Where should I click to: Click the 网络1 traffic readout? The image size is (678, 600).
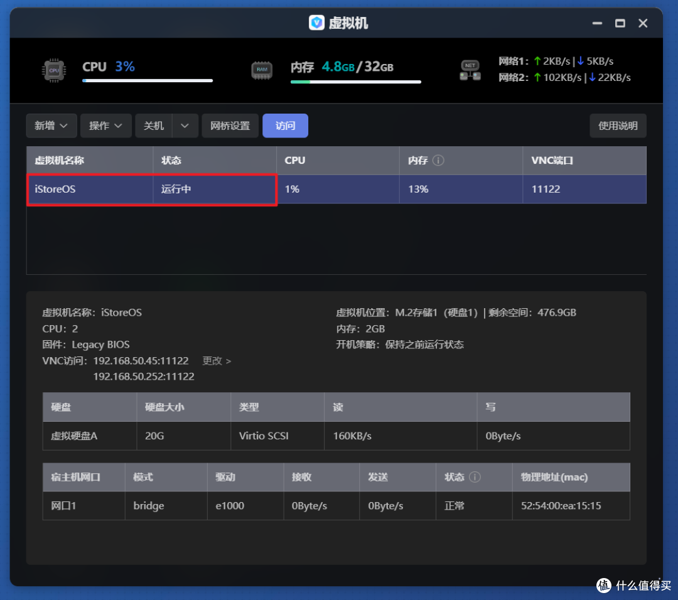click(x=556, y=61)
